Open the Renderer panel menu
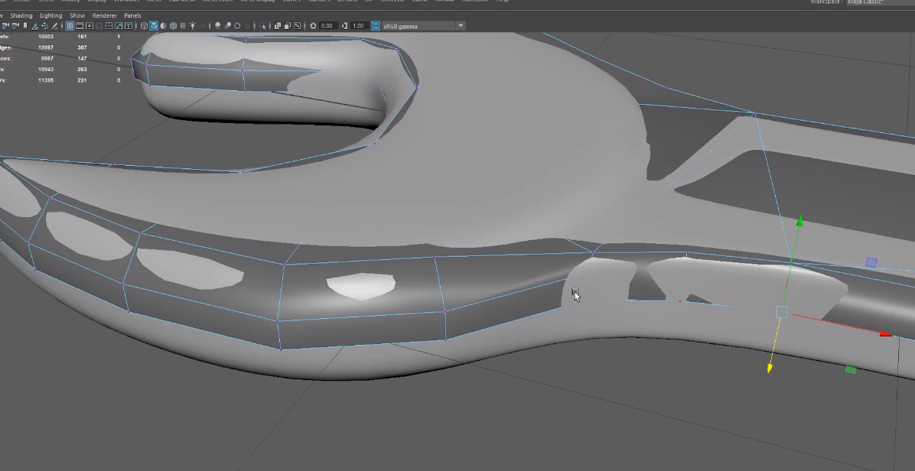 point(104,15)
